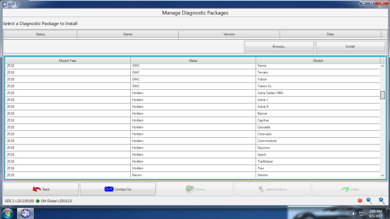Click the Make column header

click(x=193, y=60)
